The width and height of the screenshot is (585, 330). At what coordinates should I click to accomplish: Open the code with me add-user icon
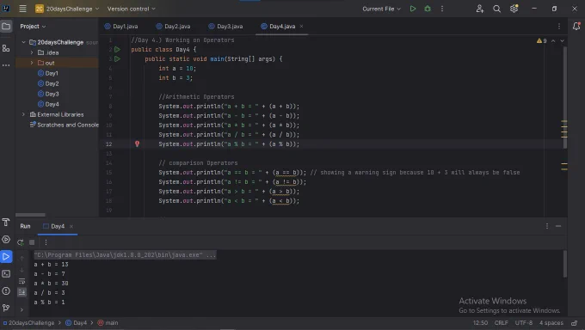click(480, 9)
